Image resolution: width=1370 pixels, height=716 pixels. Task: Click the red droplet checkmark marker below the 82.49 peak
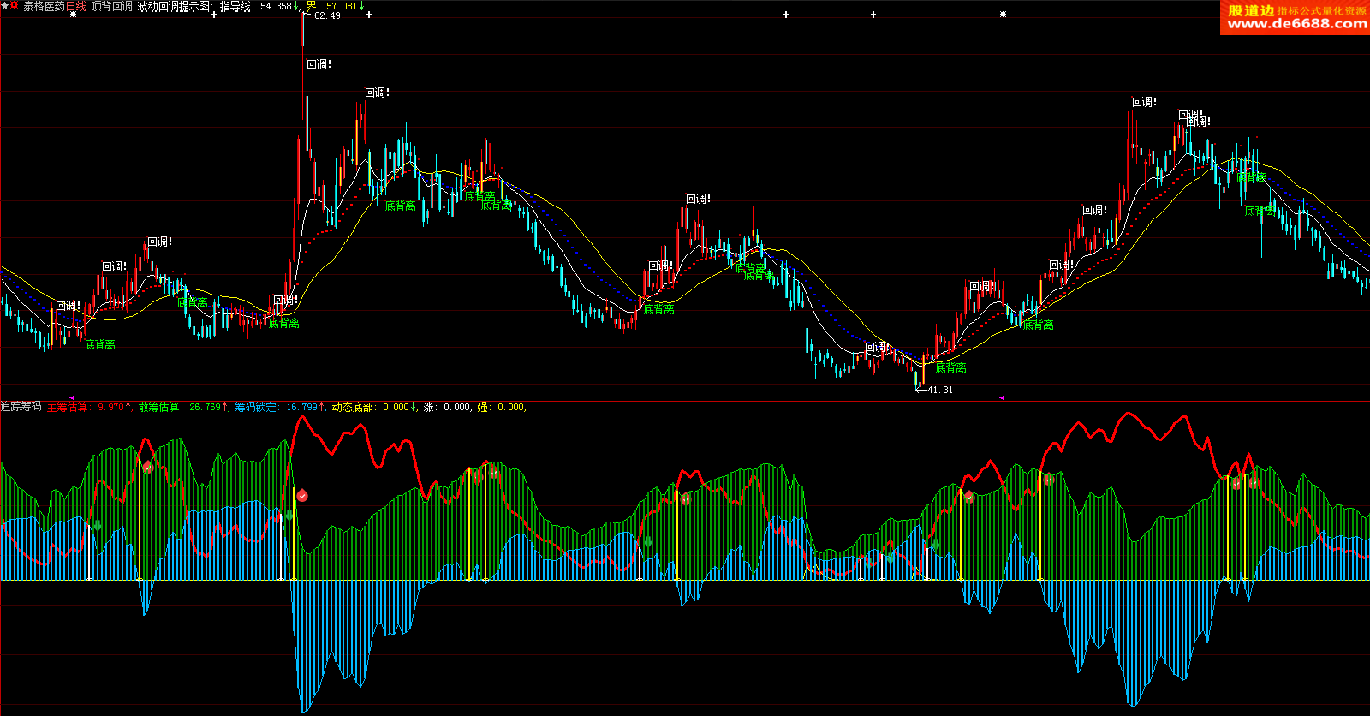302,496
